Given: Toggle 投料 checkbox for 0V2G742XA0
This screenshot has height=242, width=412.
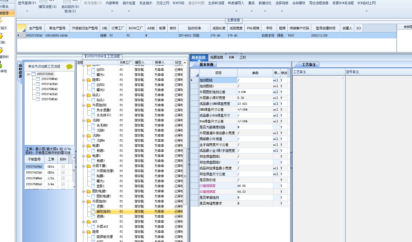Looking at the screenshot, I should coord(63,172).
